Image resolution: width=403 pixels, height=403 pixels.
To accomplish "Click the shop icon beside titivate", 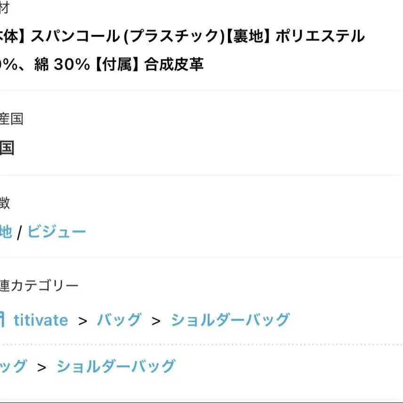I will coord(2,320).
